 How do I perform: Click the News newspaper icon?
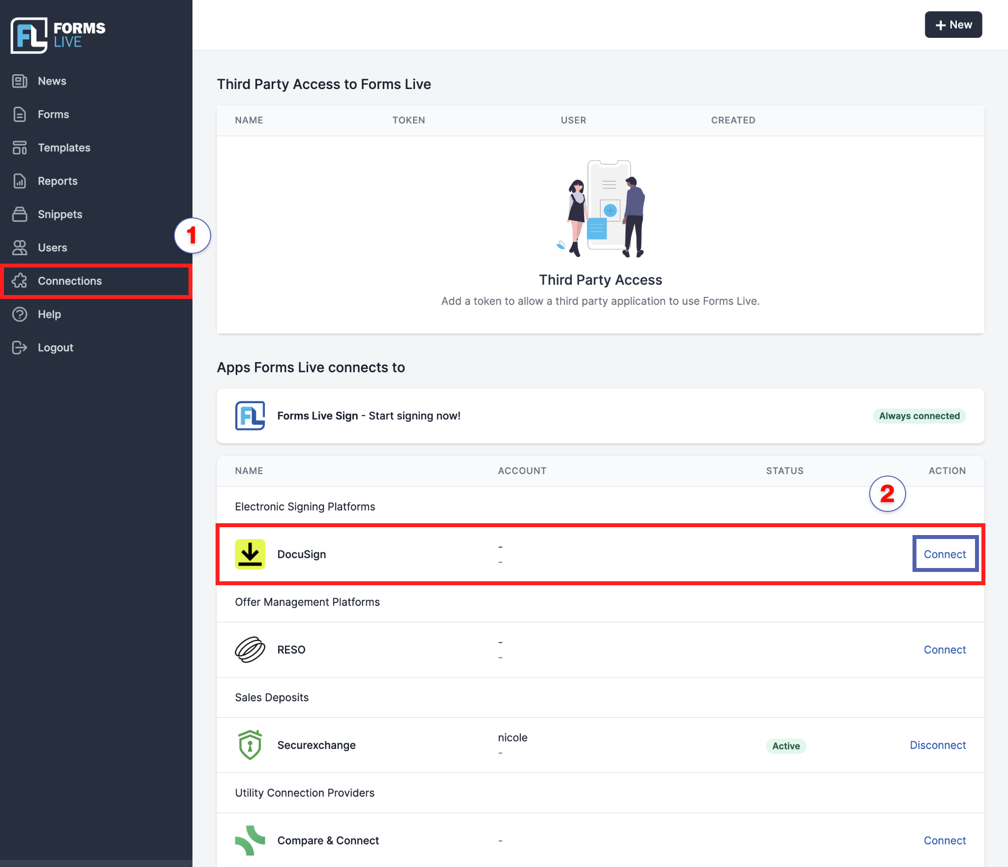20,81
